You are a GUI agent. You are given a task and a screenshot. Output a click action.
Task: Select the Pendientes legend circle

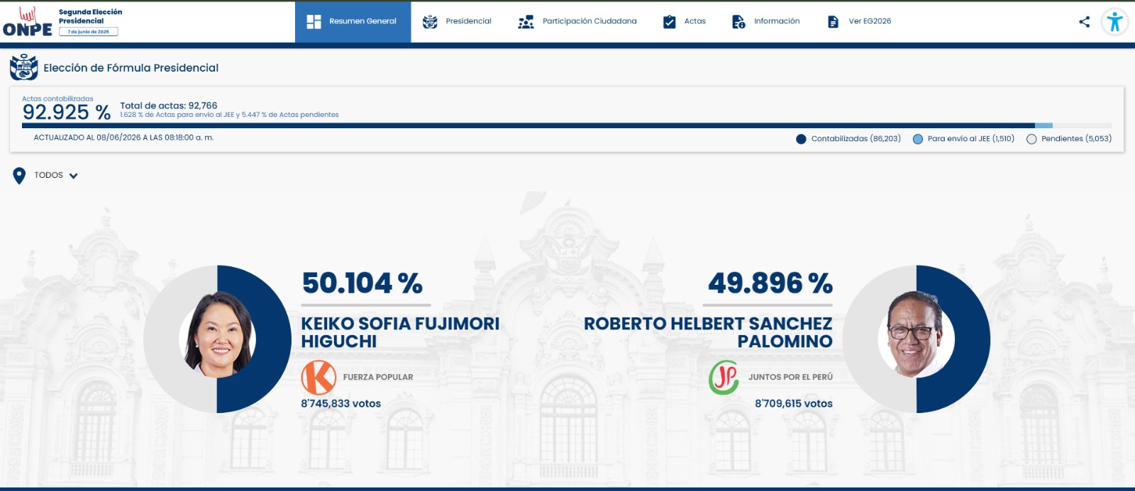[x=1031, y=139]
